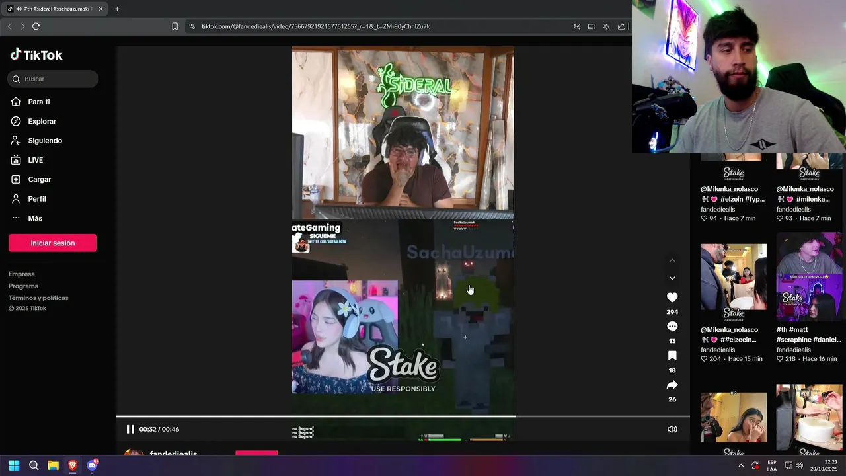Reload the page in browser

coord(36,26)
